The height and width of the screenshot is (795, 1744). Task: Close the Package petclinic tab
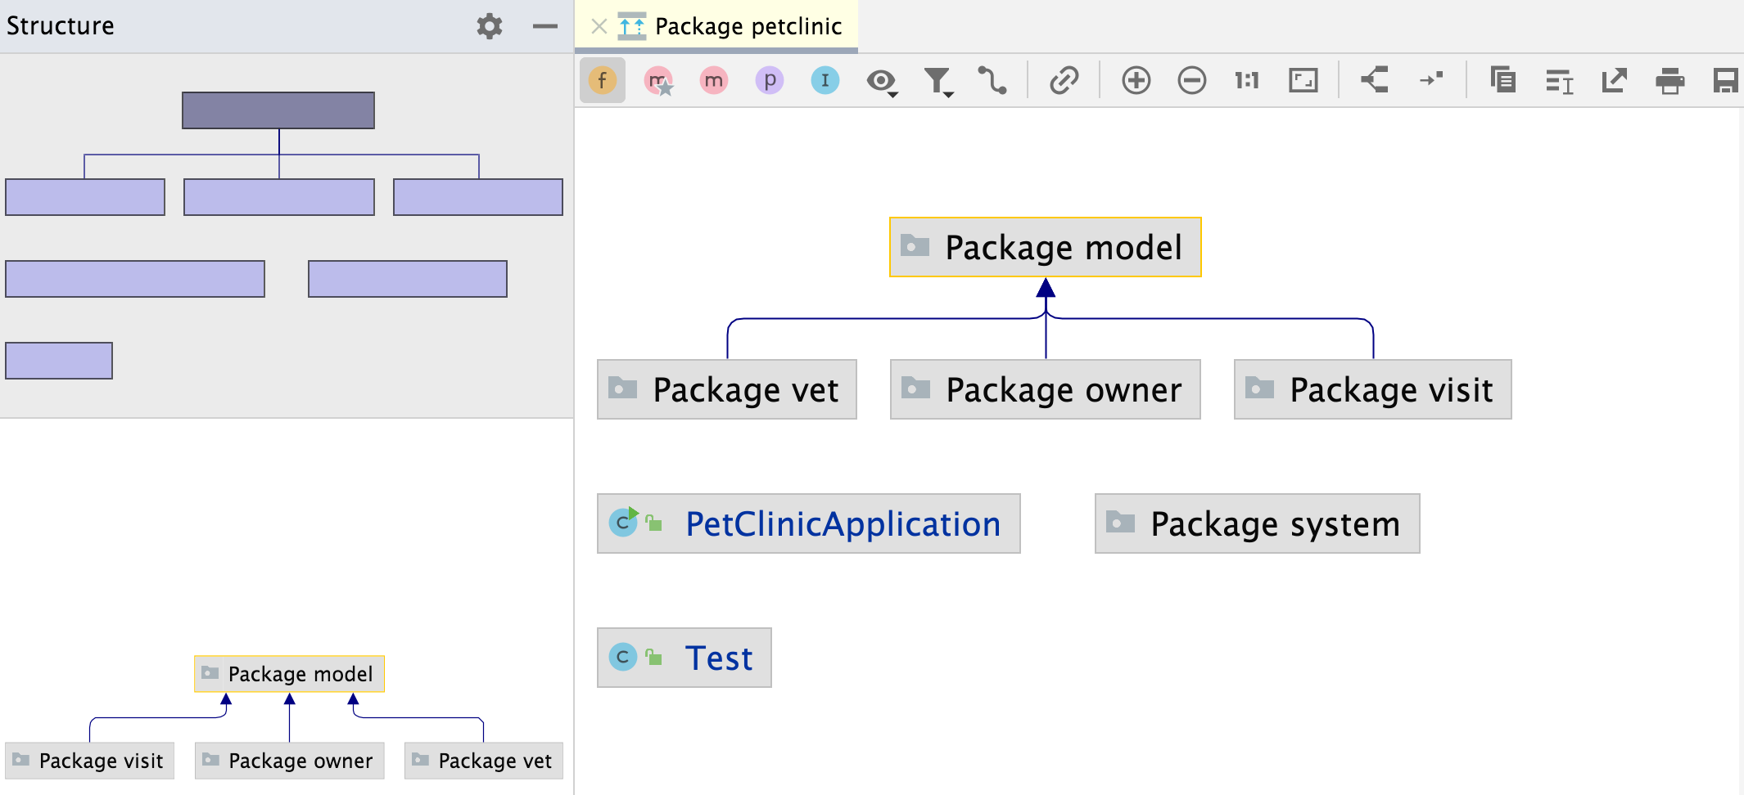599,26
